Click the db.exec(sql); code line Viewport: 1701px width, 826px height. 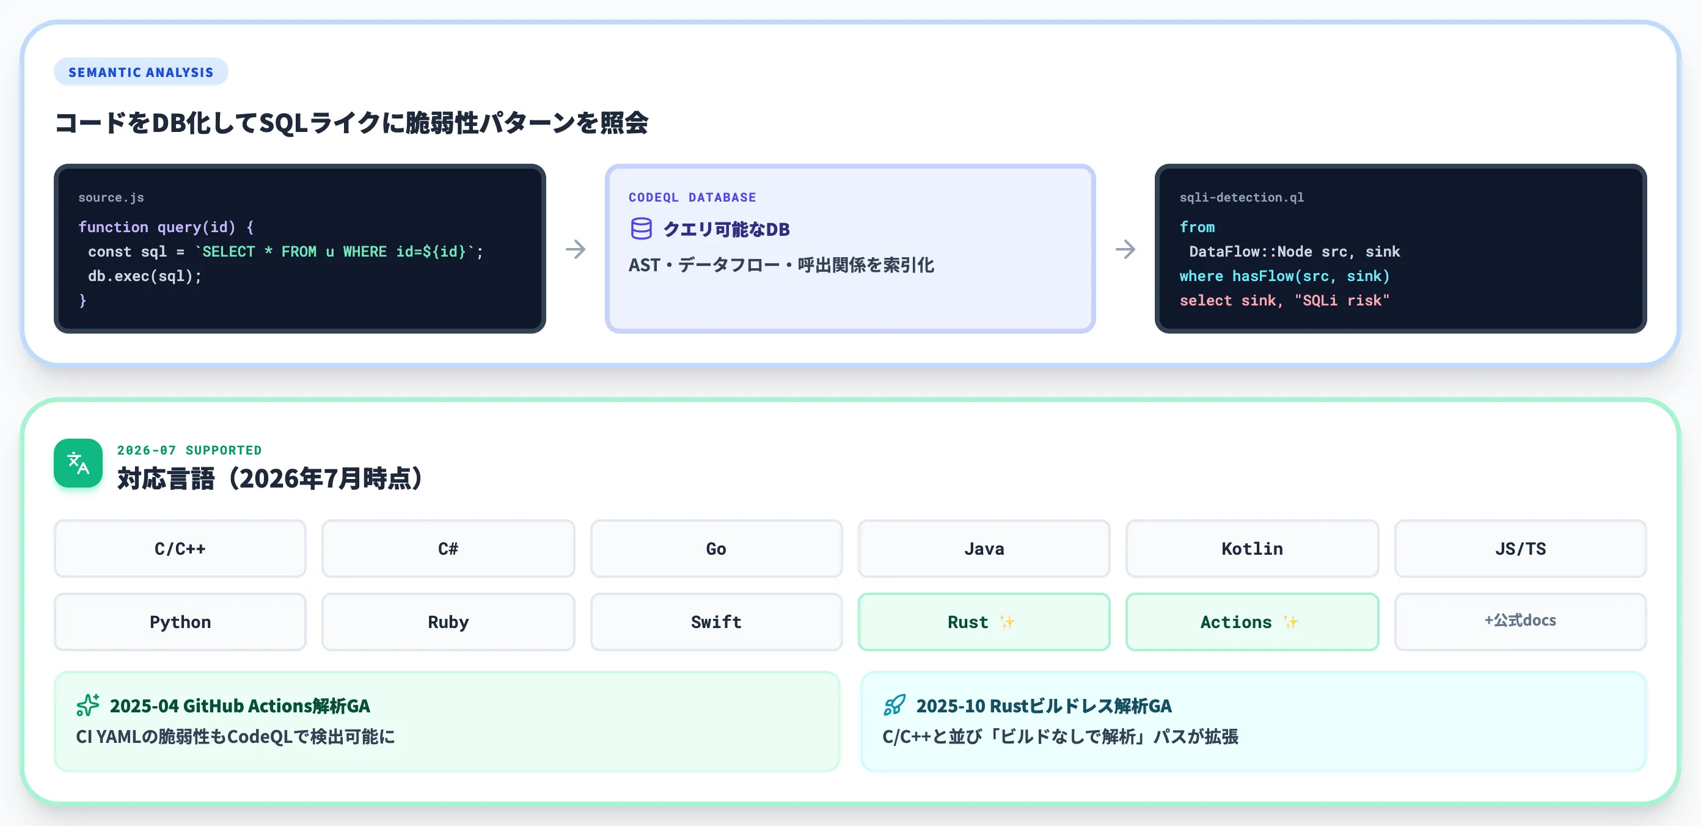[x=145, y=276]
